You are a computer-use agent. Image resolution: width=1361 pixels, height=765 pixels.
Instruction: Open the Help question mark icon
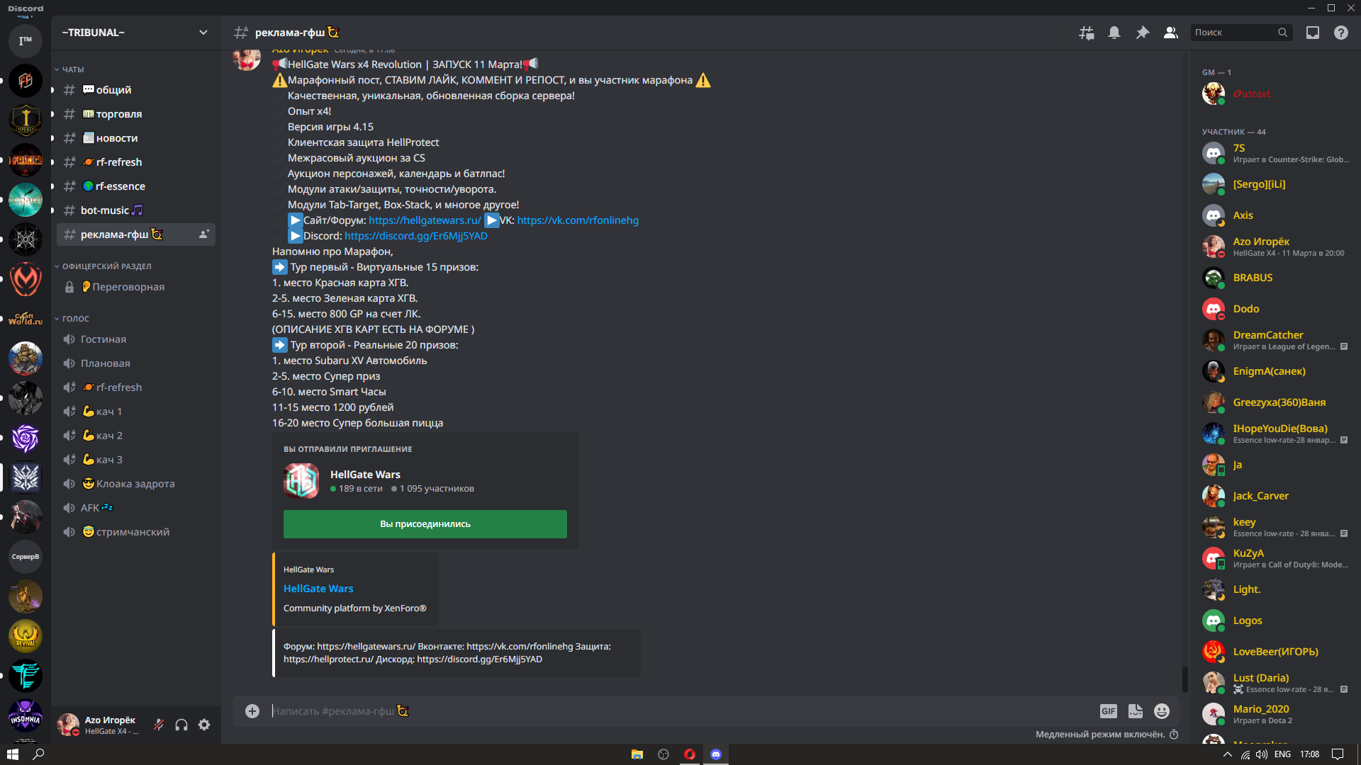(1341, 33)
